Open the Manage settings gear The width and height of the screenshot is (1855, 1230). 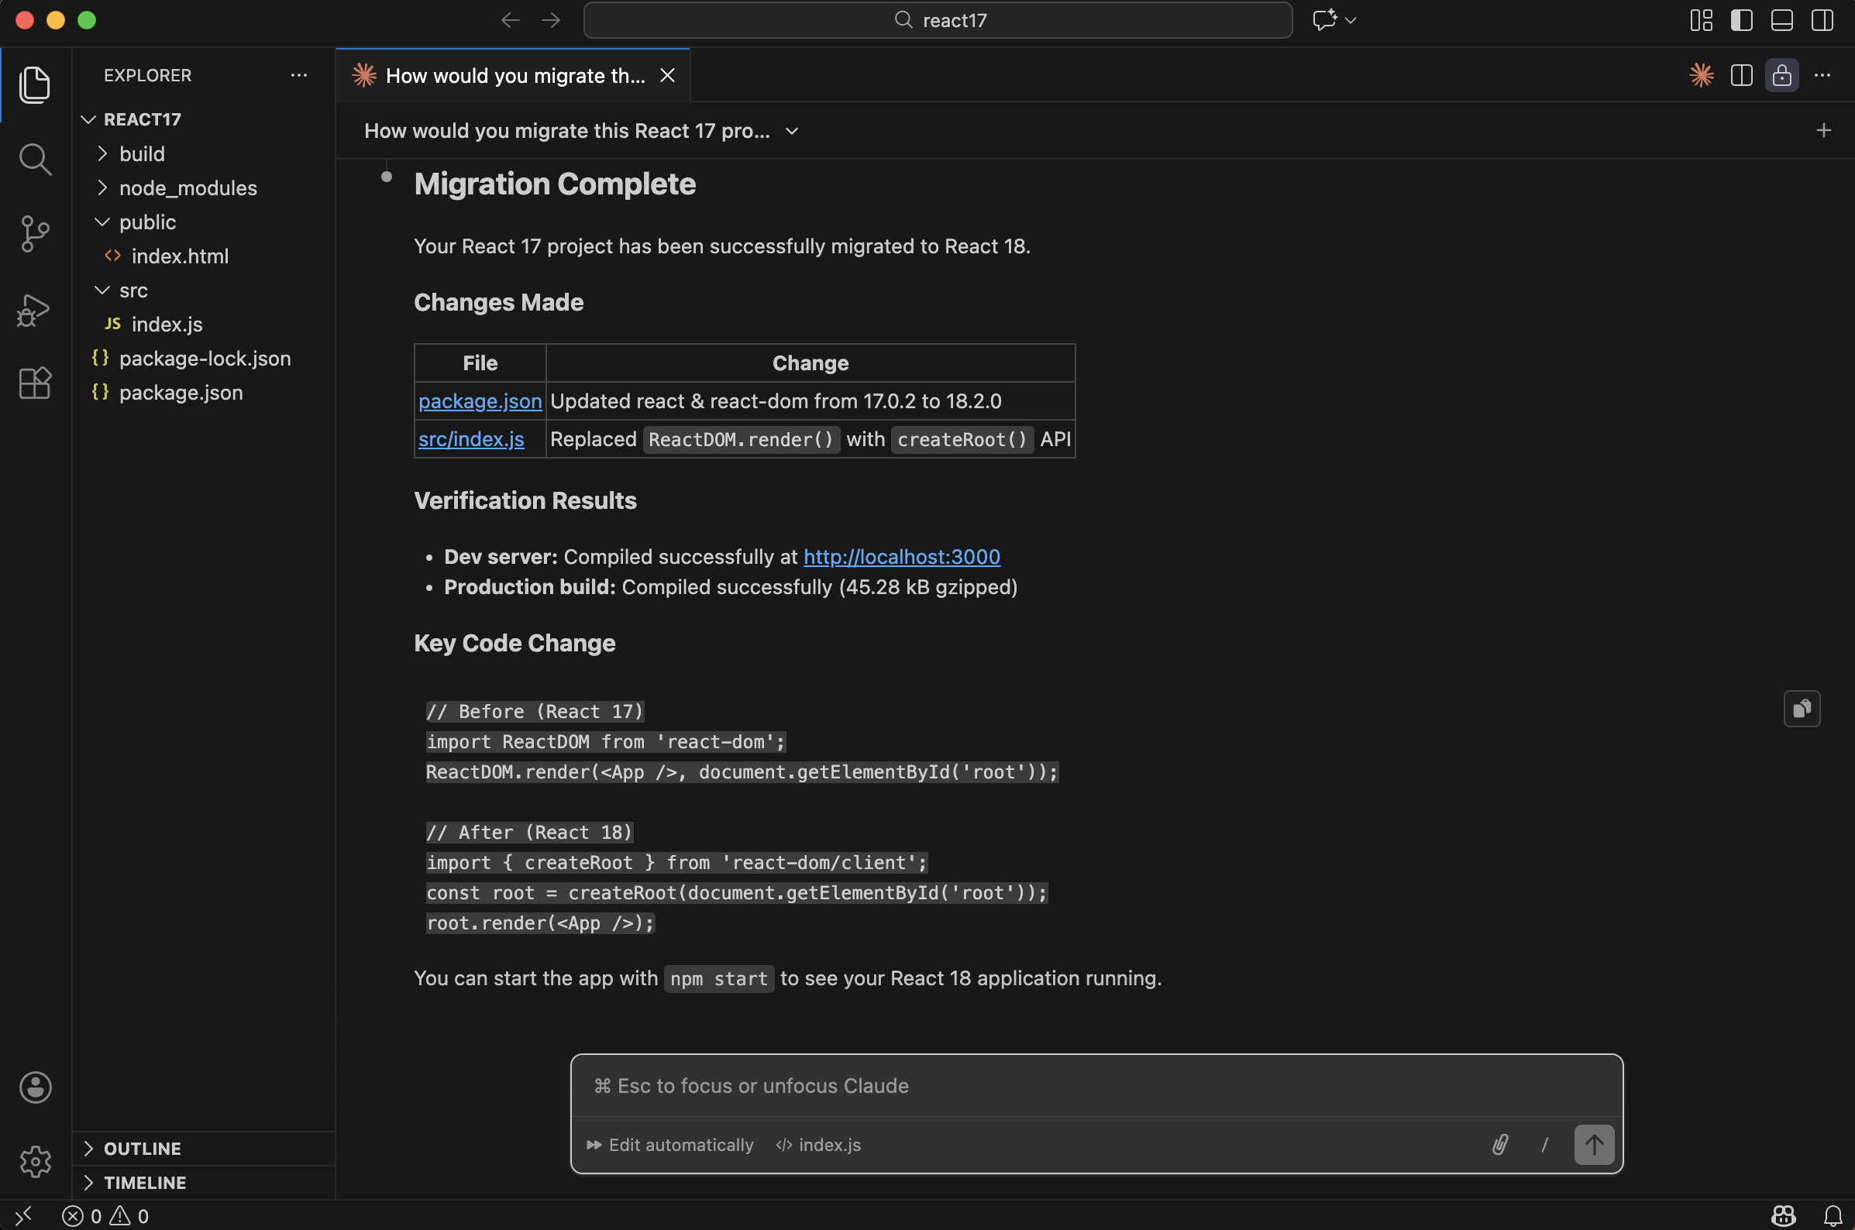35,1162
